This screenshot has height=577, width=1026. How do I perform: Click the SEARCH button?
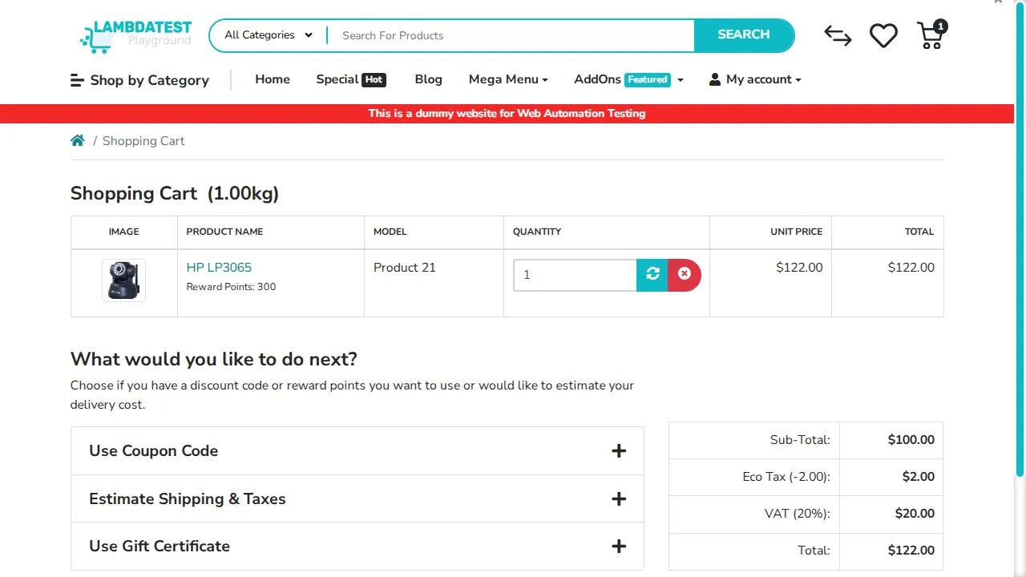744,35
